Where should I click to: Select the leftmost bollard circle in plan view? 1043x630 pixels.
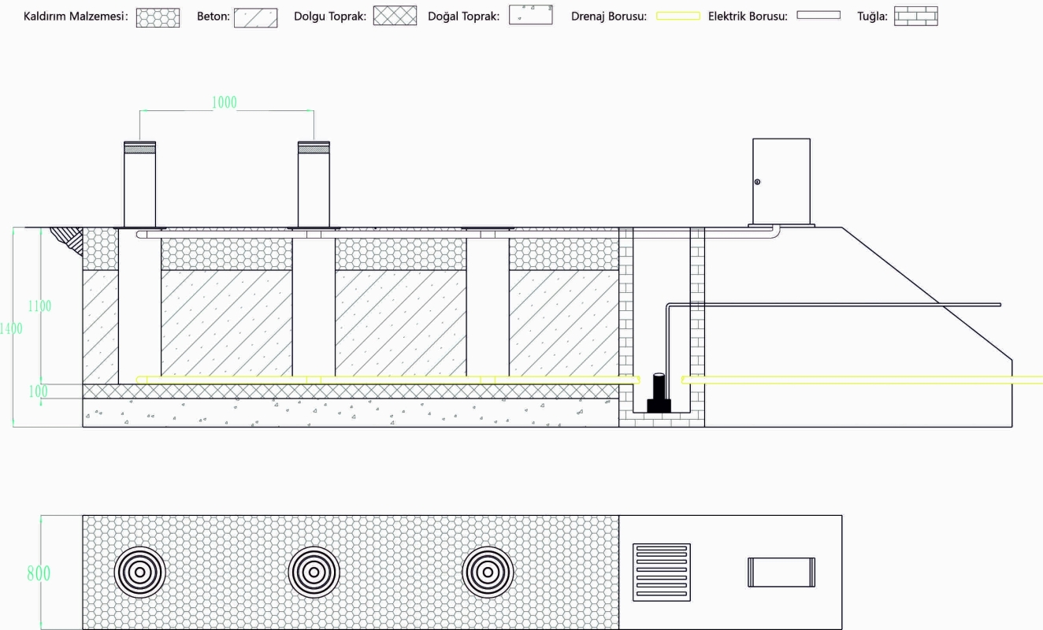tap(140, 573)
